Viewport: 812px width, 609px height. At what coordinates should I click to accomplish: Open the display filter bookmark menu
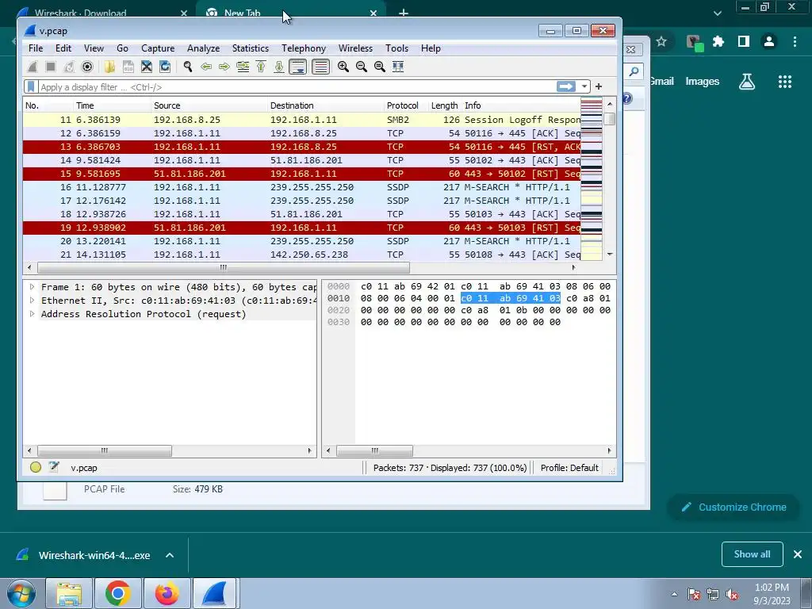coord(31,86)
